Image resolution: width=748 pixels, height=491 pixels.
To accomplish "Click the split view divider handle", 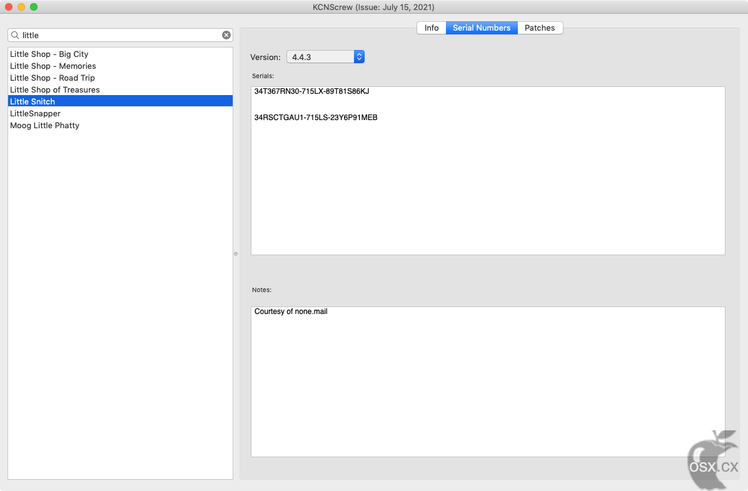I will (236, 254).
